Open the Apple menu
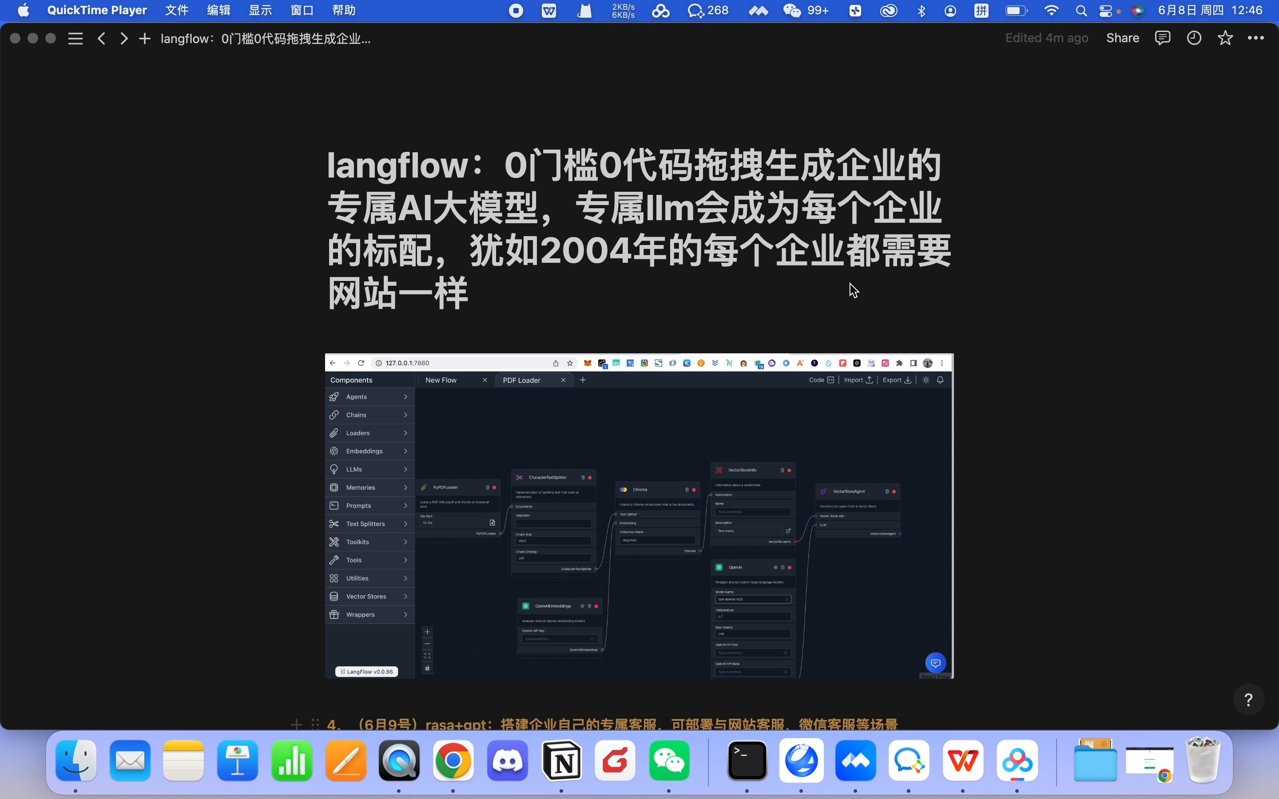Image resolution: width=1279 pixels, height=799 pixels. pyautogui.click(x=23, y=10)
